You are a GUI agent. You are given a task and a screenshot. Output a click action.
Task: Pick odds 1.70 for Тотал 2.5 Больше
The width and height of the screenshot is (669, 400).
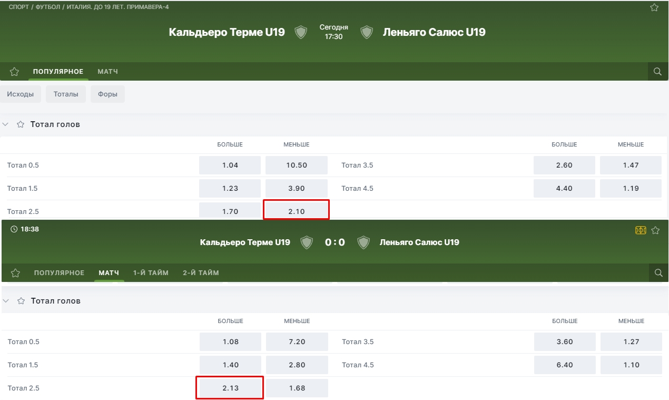(x=230, y=210)
